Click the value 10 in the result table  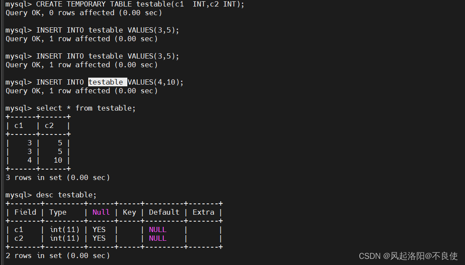pyautogui.click(x=58, y=160)
